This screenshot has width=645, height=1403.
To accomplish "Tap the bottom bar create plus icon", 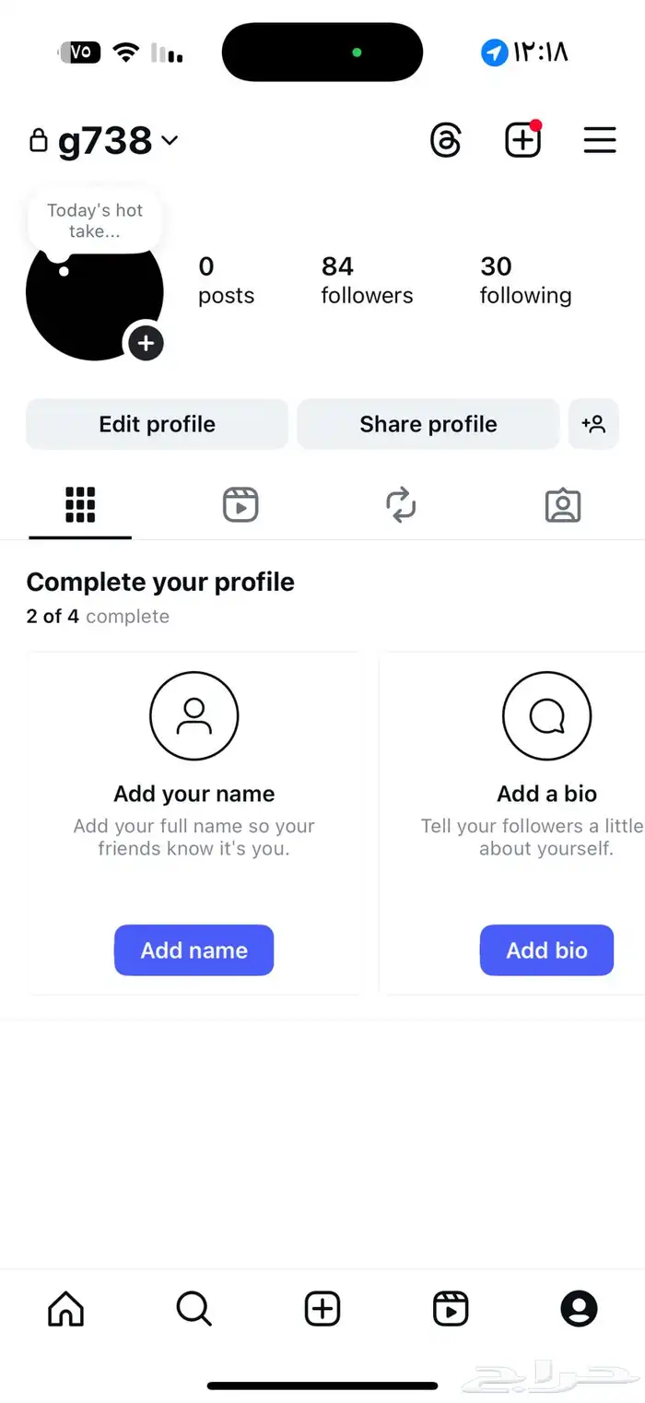I will pos(322,1308).
